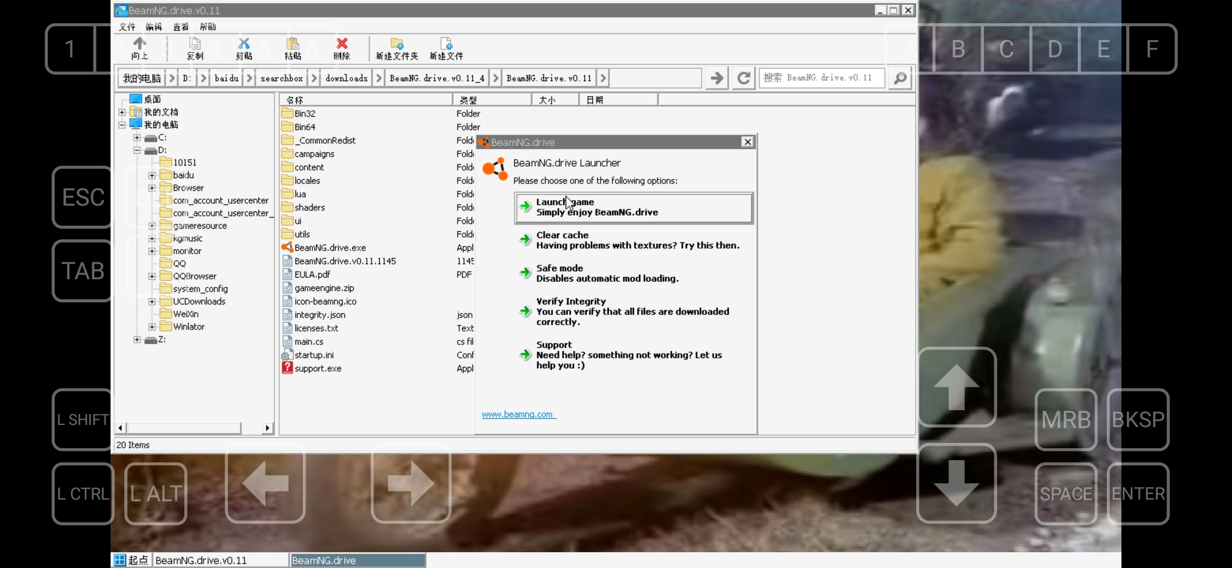Image resolution: width=1232 pixels, height=568 pixels.
Task: Collapse the D: drive tree node
Action: click(137, 150)
